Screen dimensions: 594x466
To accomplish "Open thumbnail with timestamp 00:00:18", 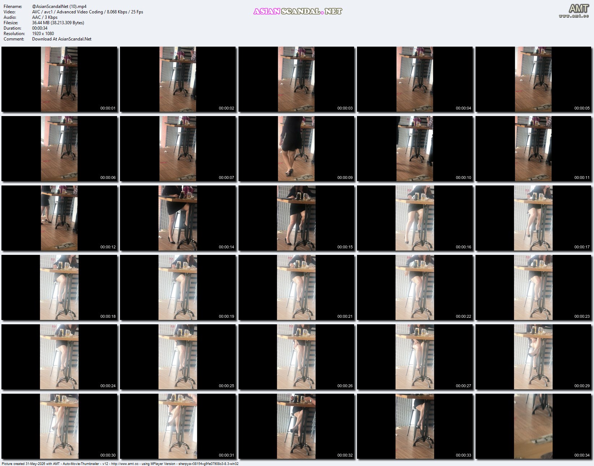I will [59, 287].
